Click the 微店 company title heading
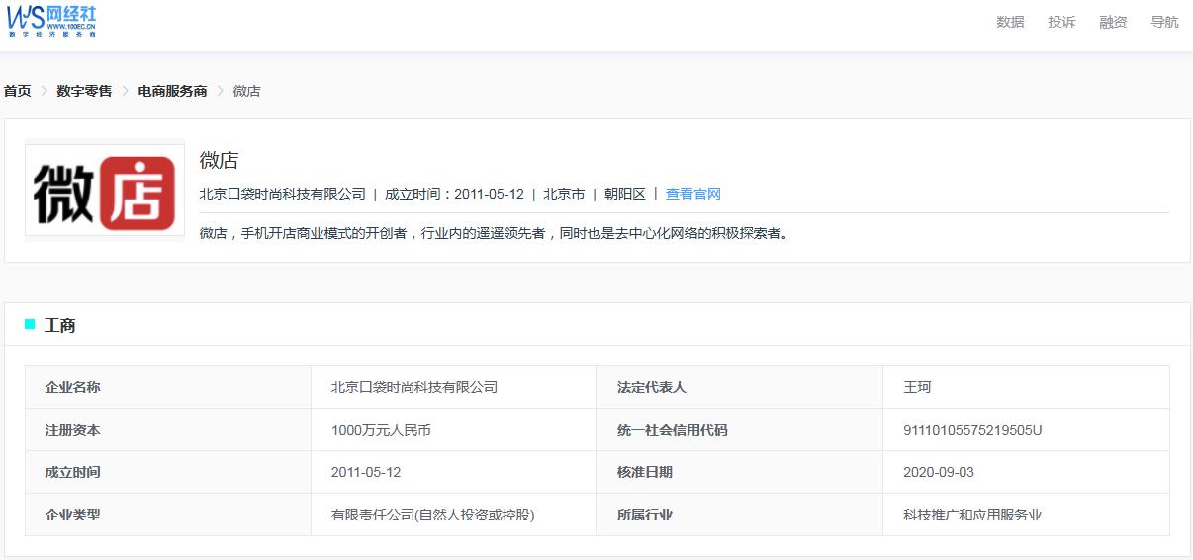1193x560 pixels. click(x=219, y=160)
